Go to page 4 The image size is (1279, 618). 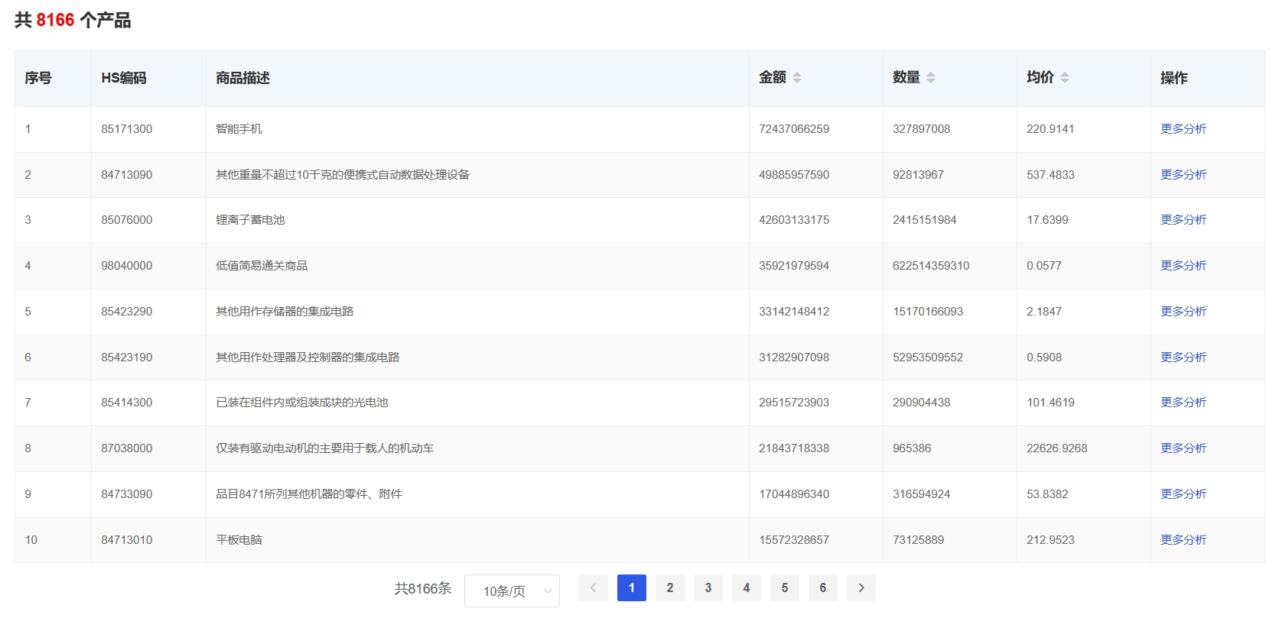click(747, 588)
